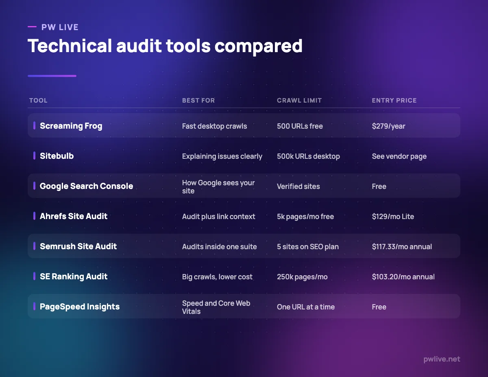The image size is (488, 377).
Task: Select the BEST FOR column header
Action: coord(198,101)
